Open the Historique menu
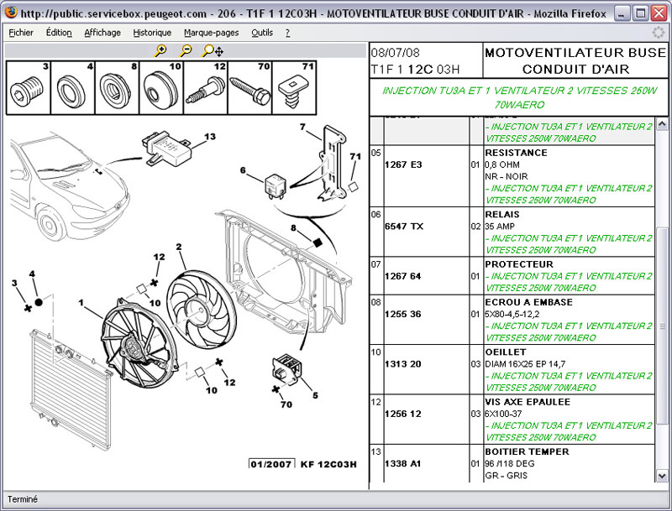 pyautogui.click(x=152, y=33)
